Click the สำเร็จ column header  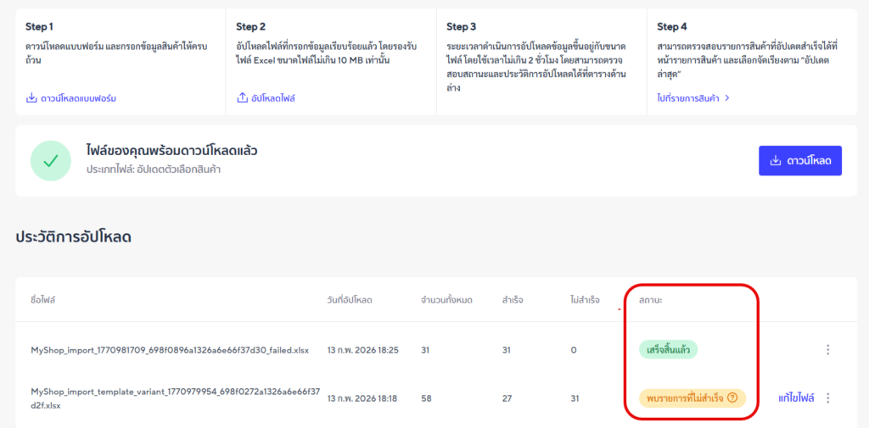[x=512, y=300]
